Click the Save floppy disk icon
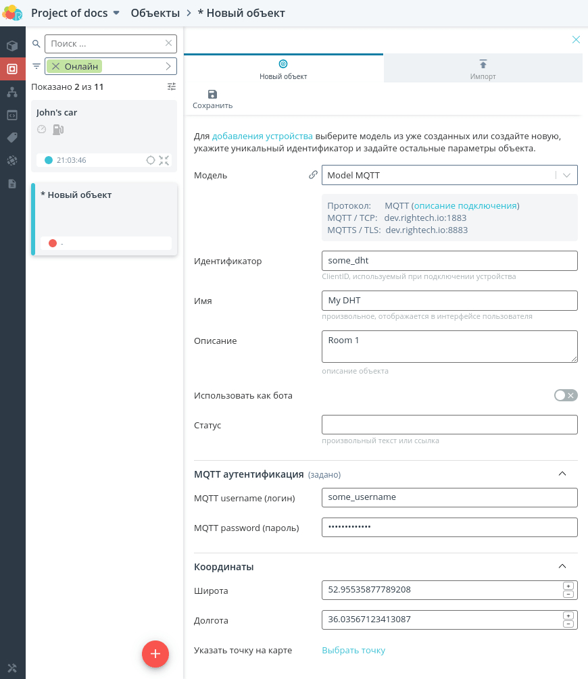588x679 pixels. [x=212, y=95]
